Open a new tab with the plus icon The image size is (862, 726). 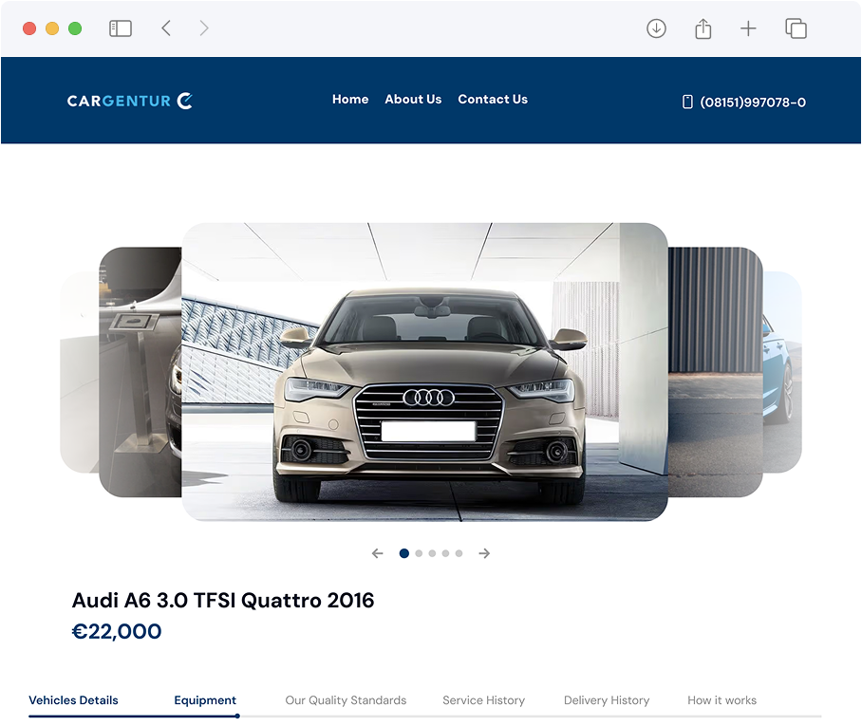click(748, 28)
